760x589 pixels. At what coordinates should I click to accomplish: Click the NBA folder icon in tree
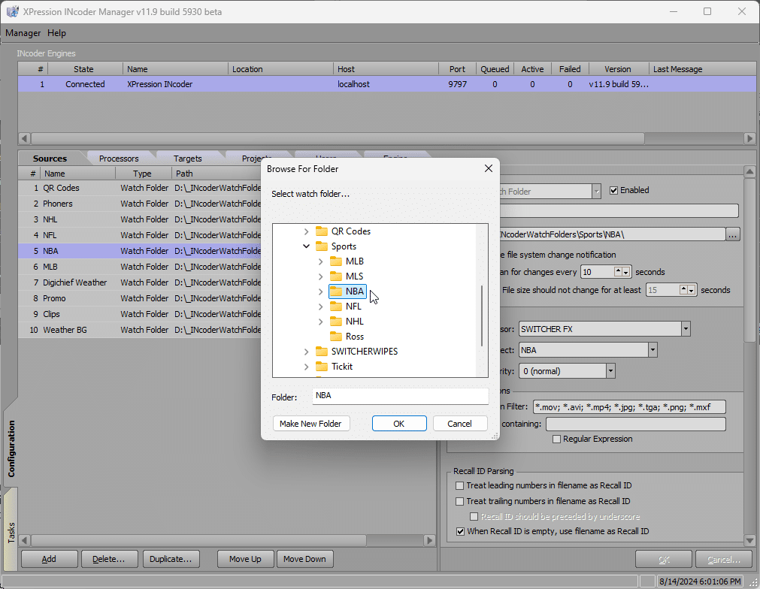[336, 291]
